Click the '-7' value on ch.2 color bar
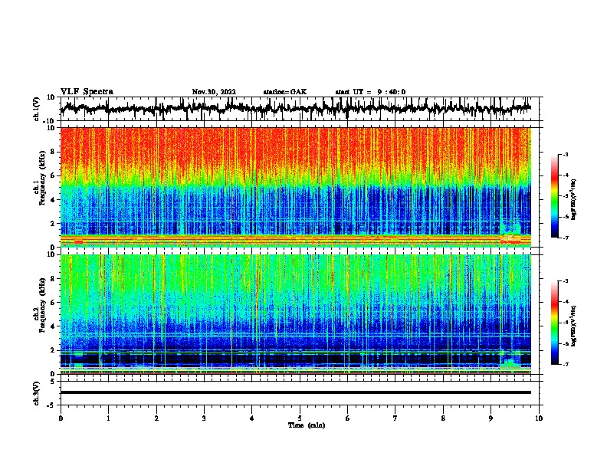This screenshot has height=469, width=607. point(565,364)
